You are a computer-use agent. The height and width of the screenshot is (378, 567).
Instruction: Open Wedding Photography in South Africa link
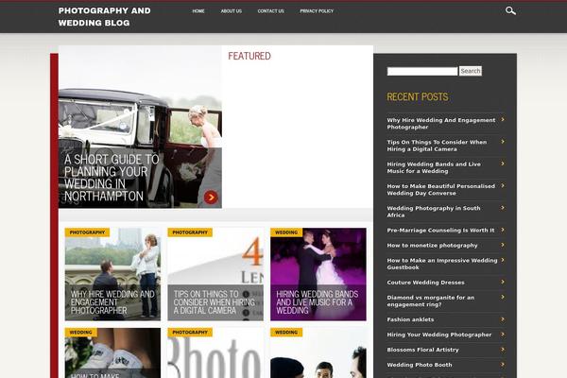(434, 212)
